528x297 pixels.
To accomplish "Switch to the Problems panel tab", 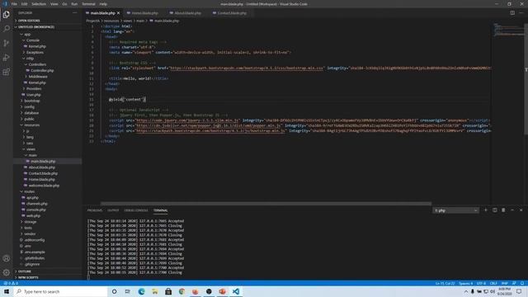I will 95,210.
